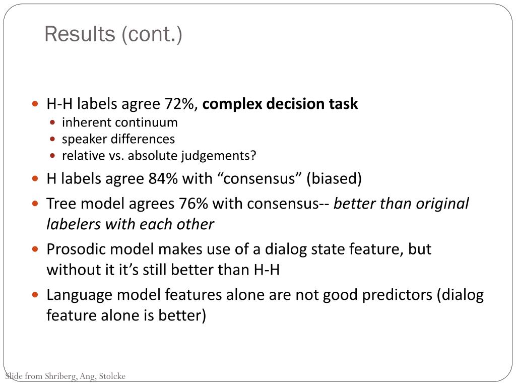Click the 'Prosodic model makes use' text line
516x387 pixels.
(238, 249)
